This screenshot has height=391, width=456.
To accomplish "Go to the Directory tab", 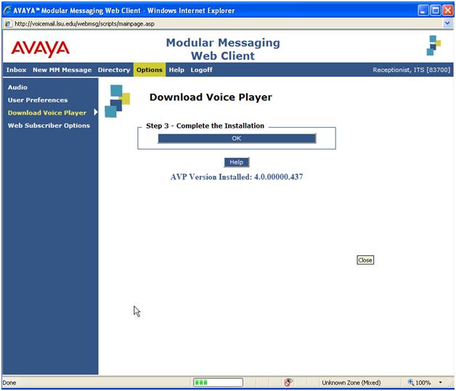I will click(114, 70).
